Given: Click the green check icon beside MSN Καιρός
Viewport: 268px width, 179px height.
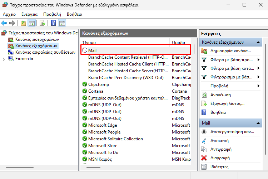Looking at the screenshot, I should (85, 159).
